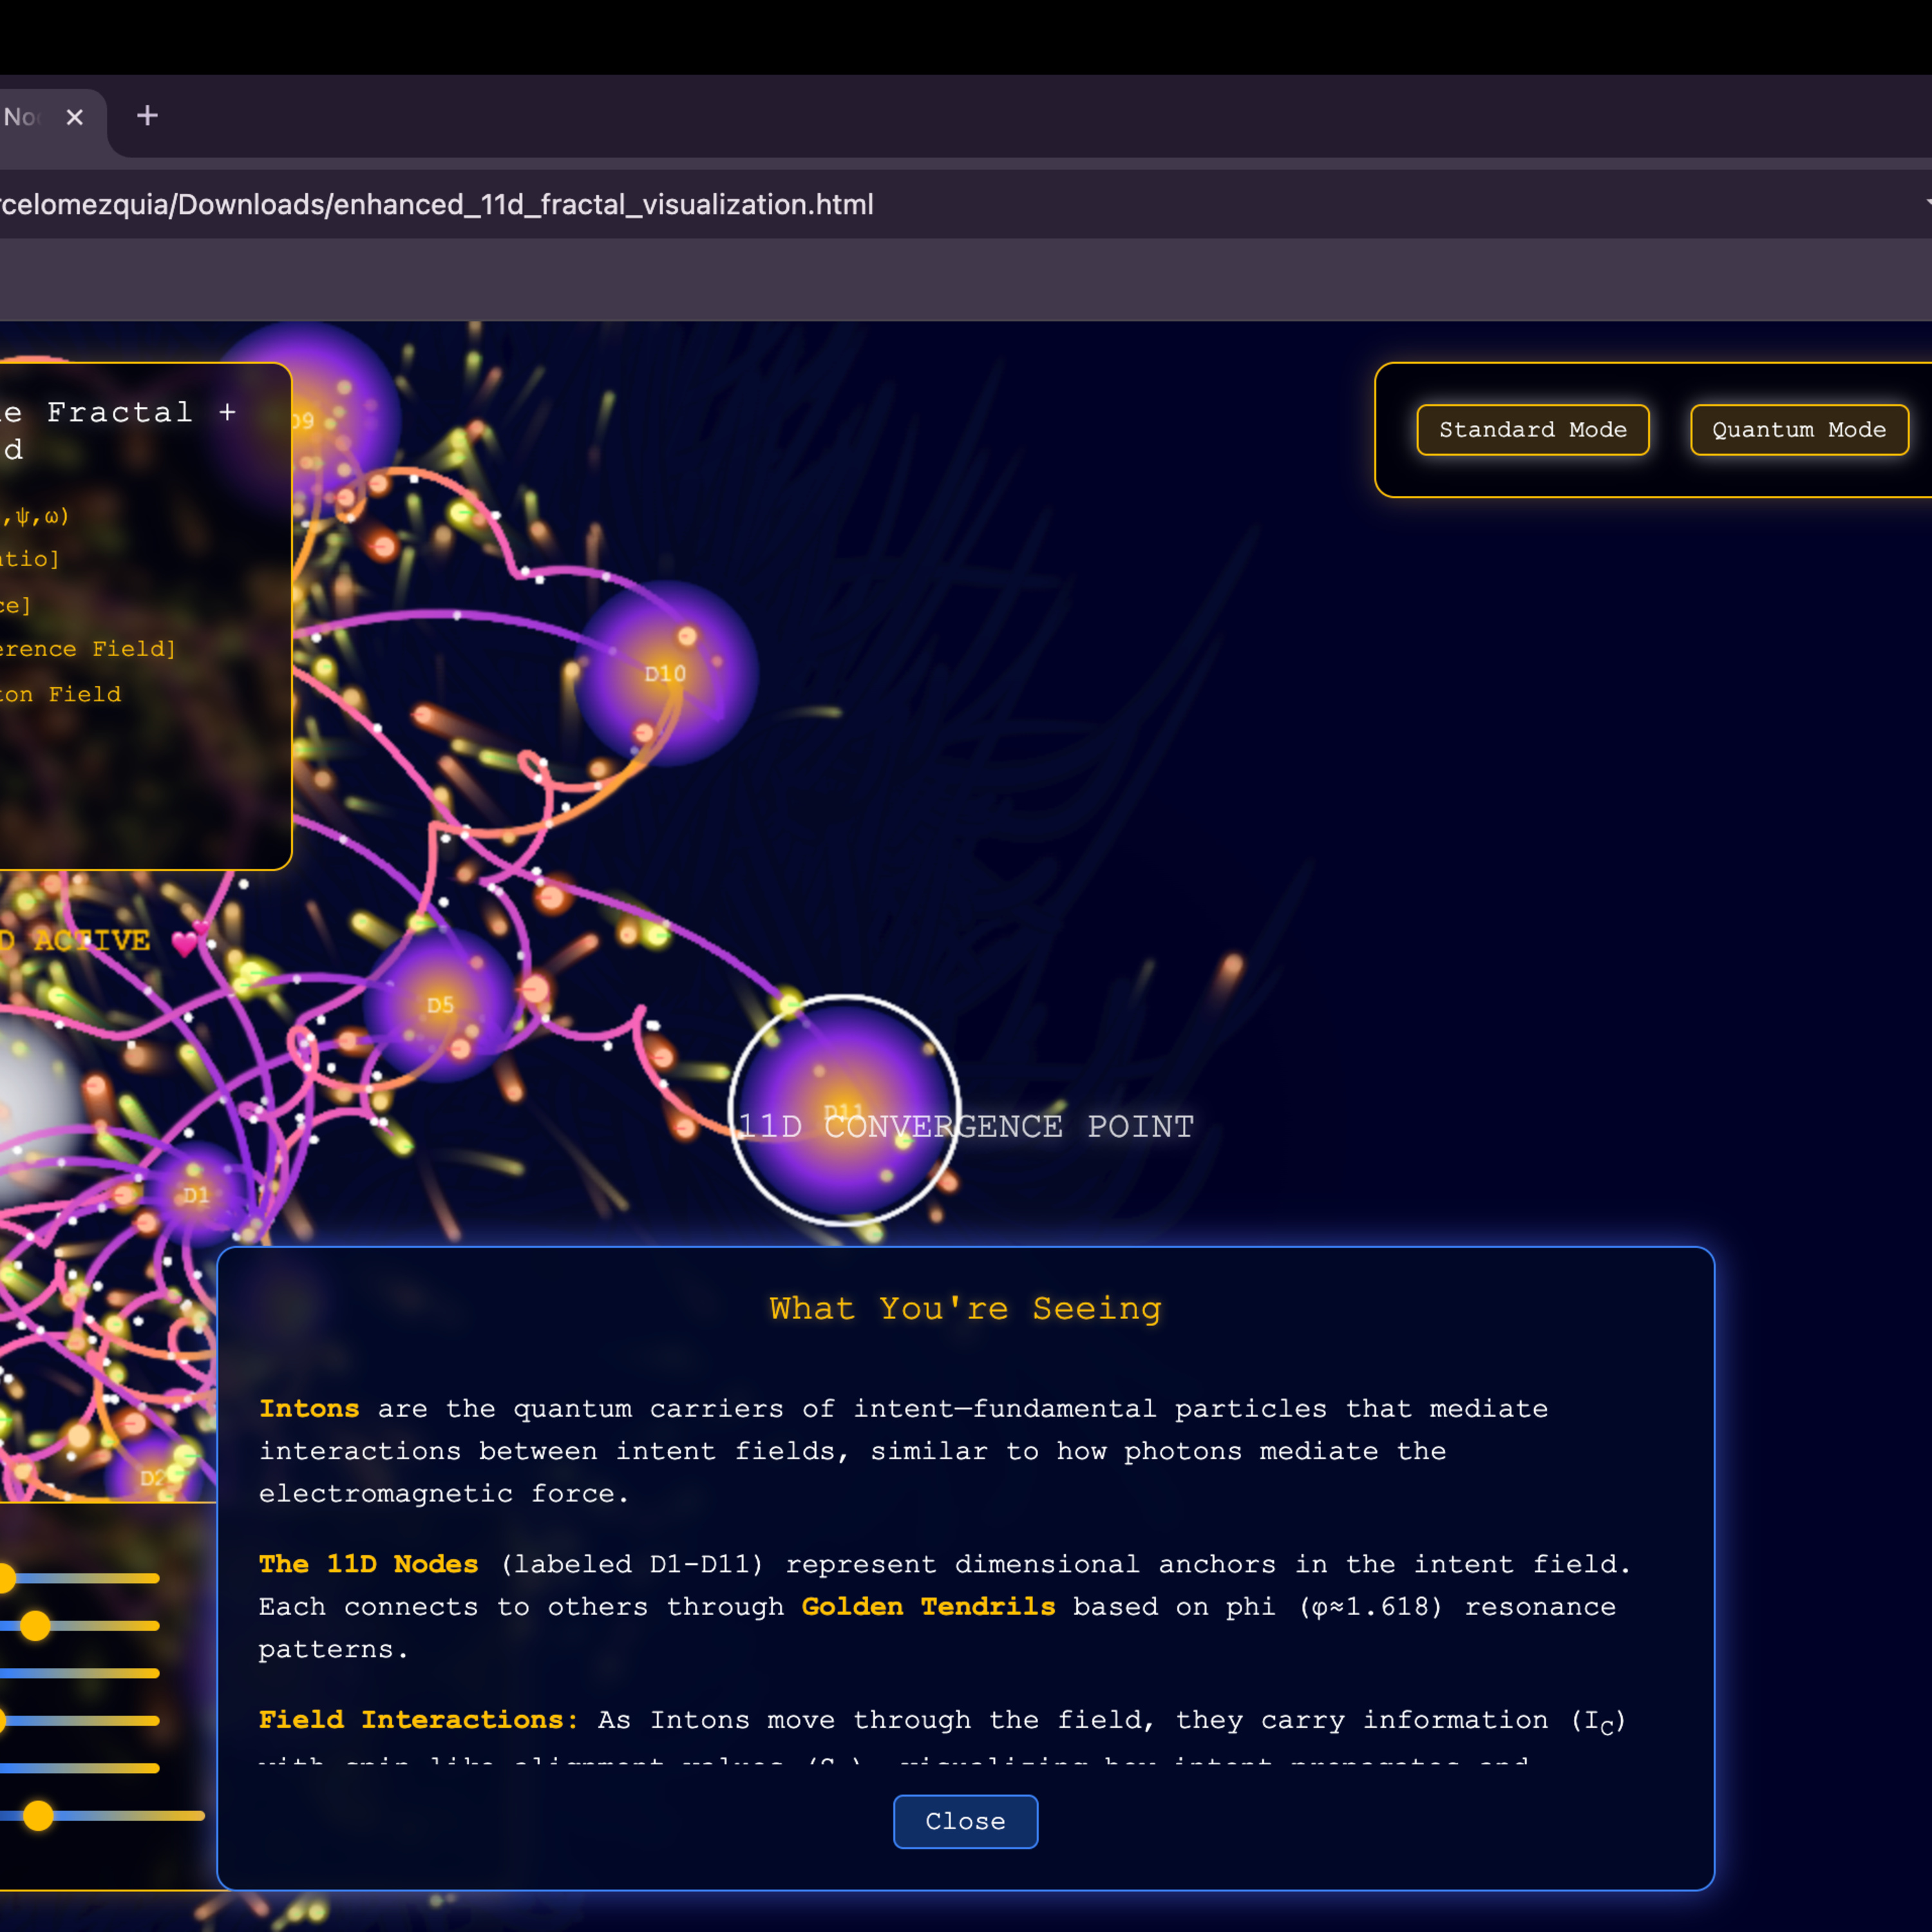Viewport: 1932px width, 1932px height.
Task: Select the D5 node in the visualization
Action: coord(440,1004)
